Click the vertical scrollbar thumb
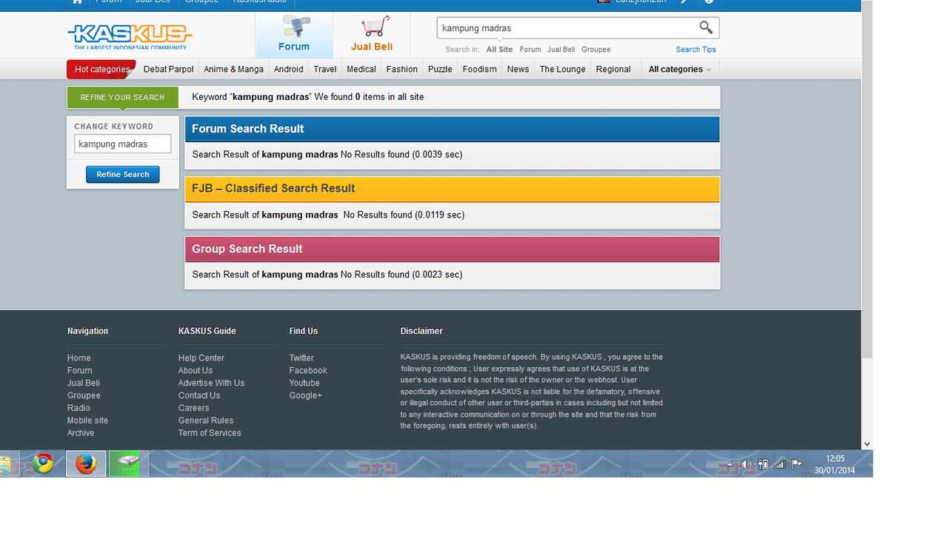Screen dimensions: 948x533 [x=867, y=178]
